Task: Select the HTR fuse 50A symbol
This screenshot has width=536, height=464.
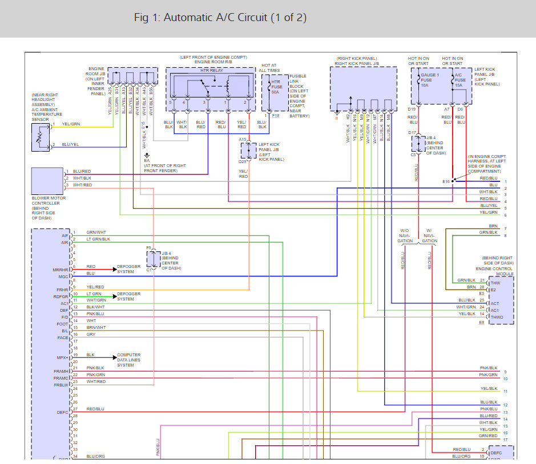Action: pyautogui.click(x=269, y=88)
